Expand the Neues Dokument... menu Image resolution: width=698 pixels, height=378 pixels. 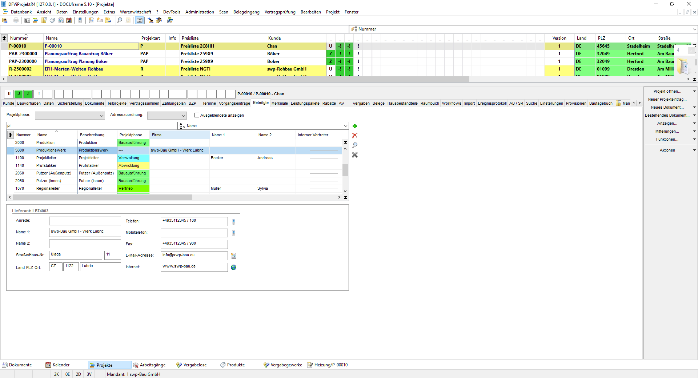pos(694,108)
